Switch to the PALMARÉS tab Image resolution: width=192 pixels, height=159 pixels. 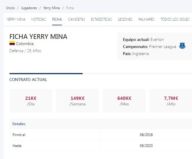[147, 19]
